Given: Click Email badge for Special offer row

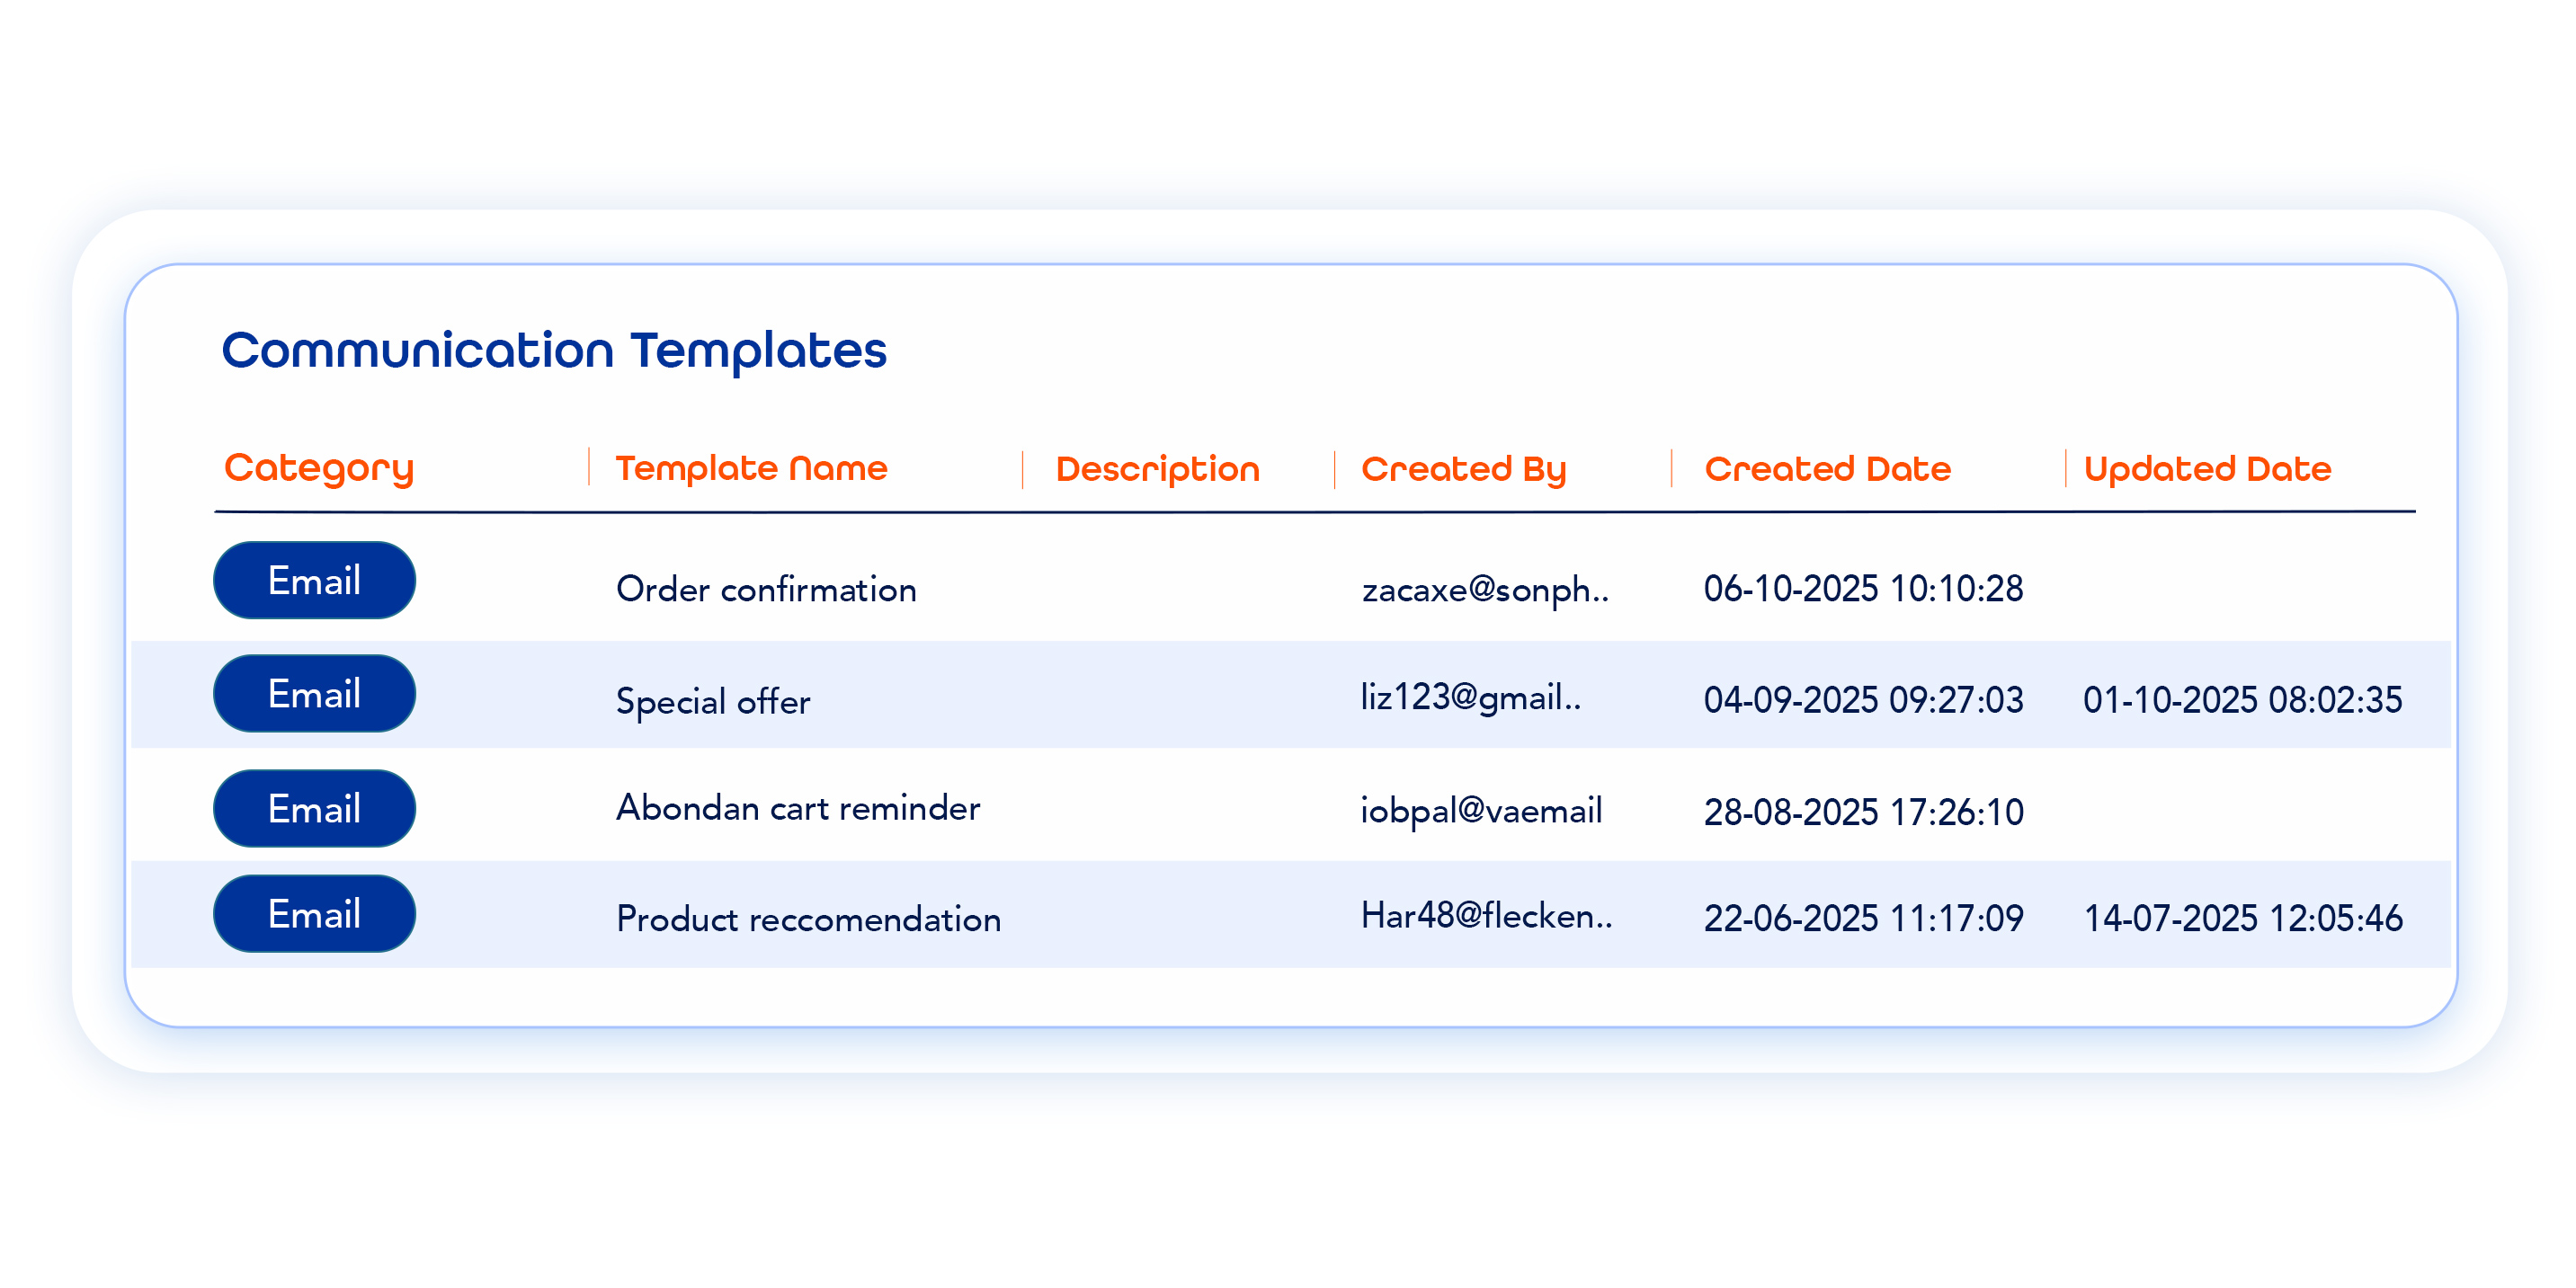Looking at the screenshot, I should (x=314, y=694).
